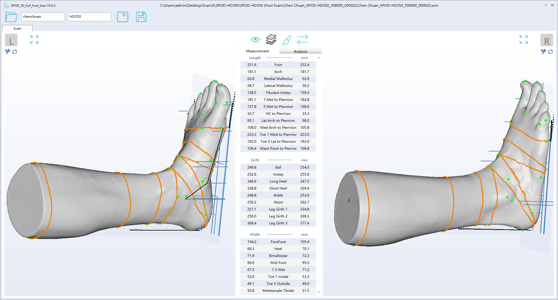Screen dimensions: 558x300
Task: Click the HD350 model input field
Action: 89,17
